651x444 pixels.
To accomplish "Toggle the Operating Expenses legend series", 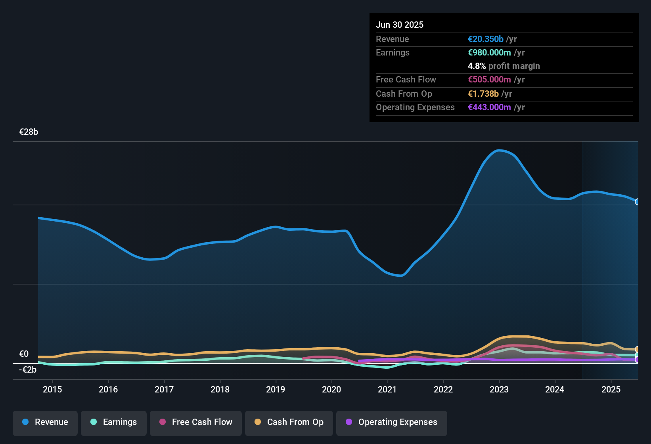I will click(392, 422).
